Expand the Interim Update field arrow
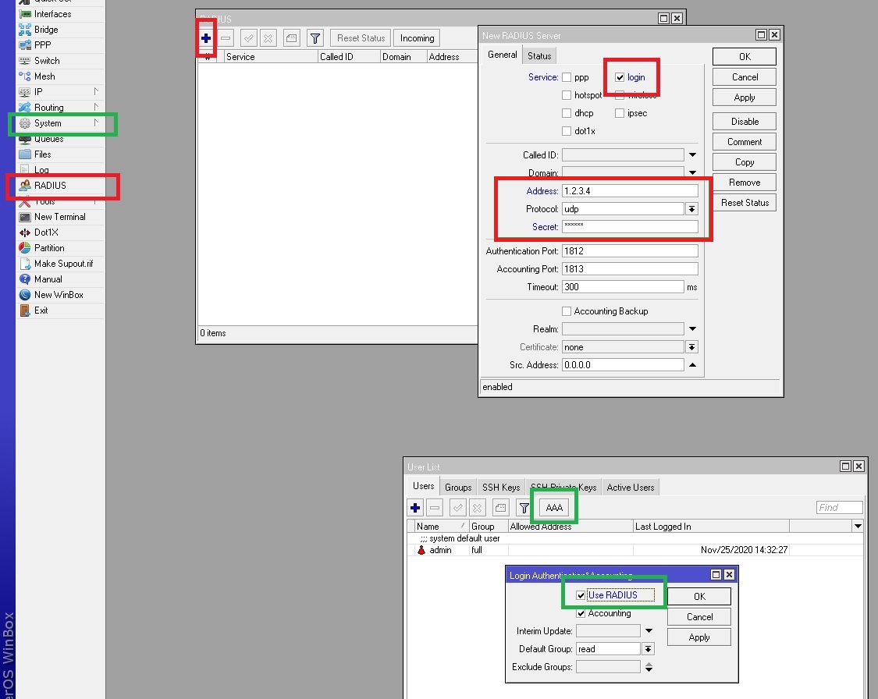This screenshot has height=699, width=878. click(649, 630)
